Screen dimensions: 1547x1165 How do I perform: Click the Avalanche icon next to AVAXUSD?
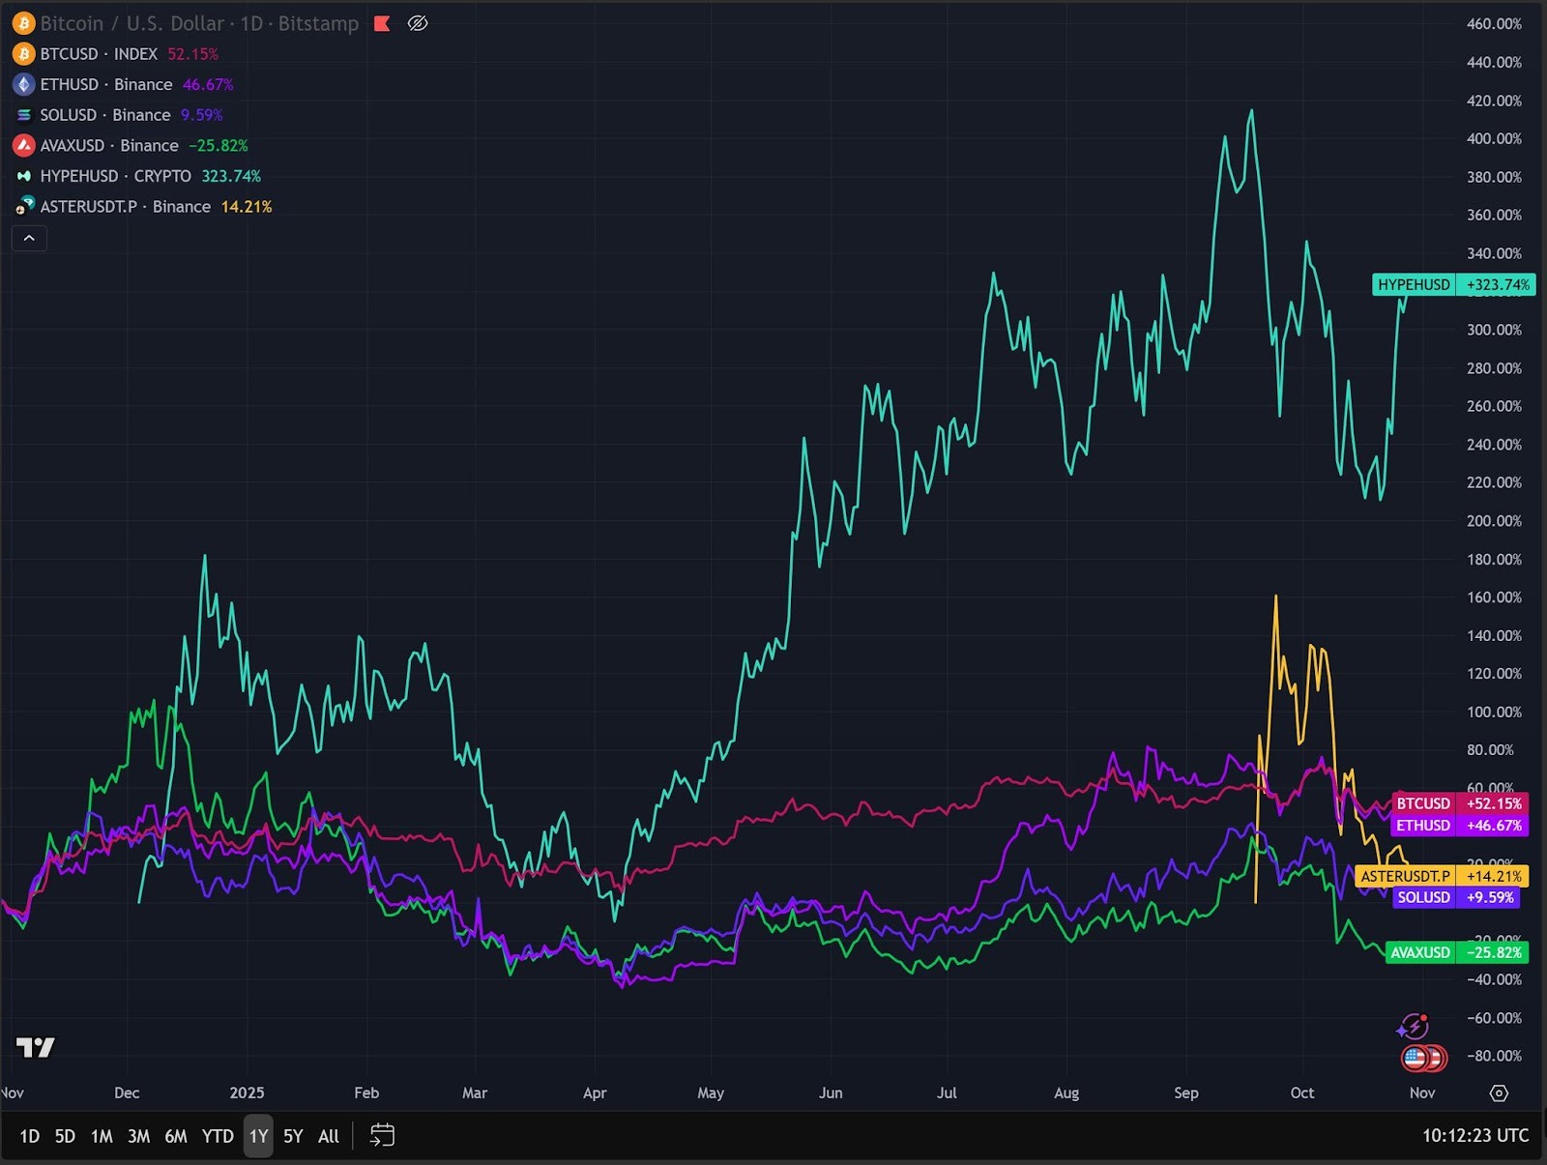coord(23,145)
